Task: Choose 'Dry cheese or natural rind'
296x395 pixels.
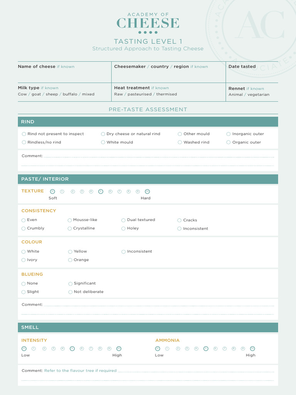Action: pos(103,134)
